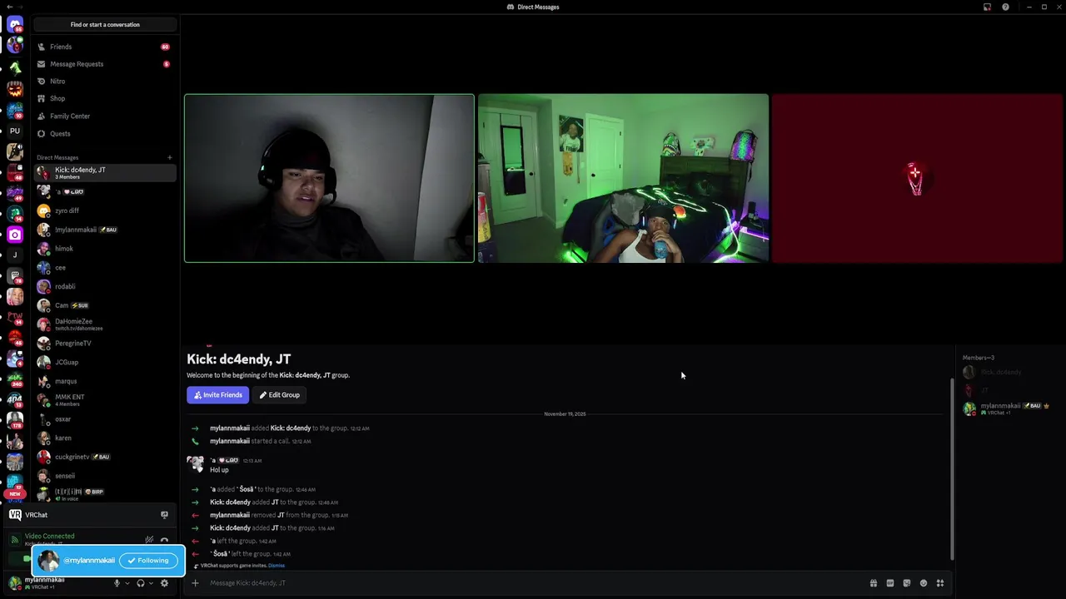Select the red background video tile

917,178
